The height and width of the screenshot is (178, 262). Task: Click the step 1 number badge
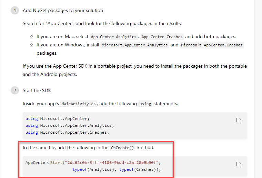tap(15, 10)
